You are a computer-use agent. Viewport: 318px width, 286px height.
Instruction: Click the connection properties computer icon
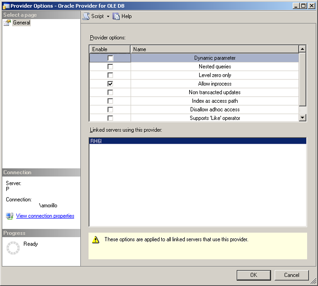pos(10,216)
